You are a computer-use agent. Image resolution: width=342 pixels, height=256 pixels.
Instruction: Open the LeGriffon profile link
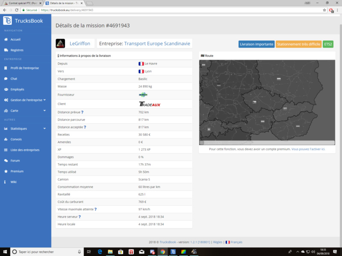coord(80,44)
